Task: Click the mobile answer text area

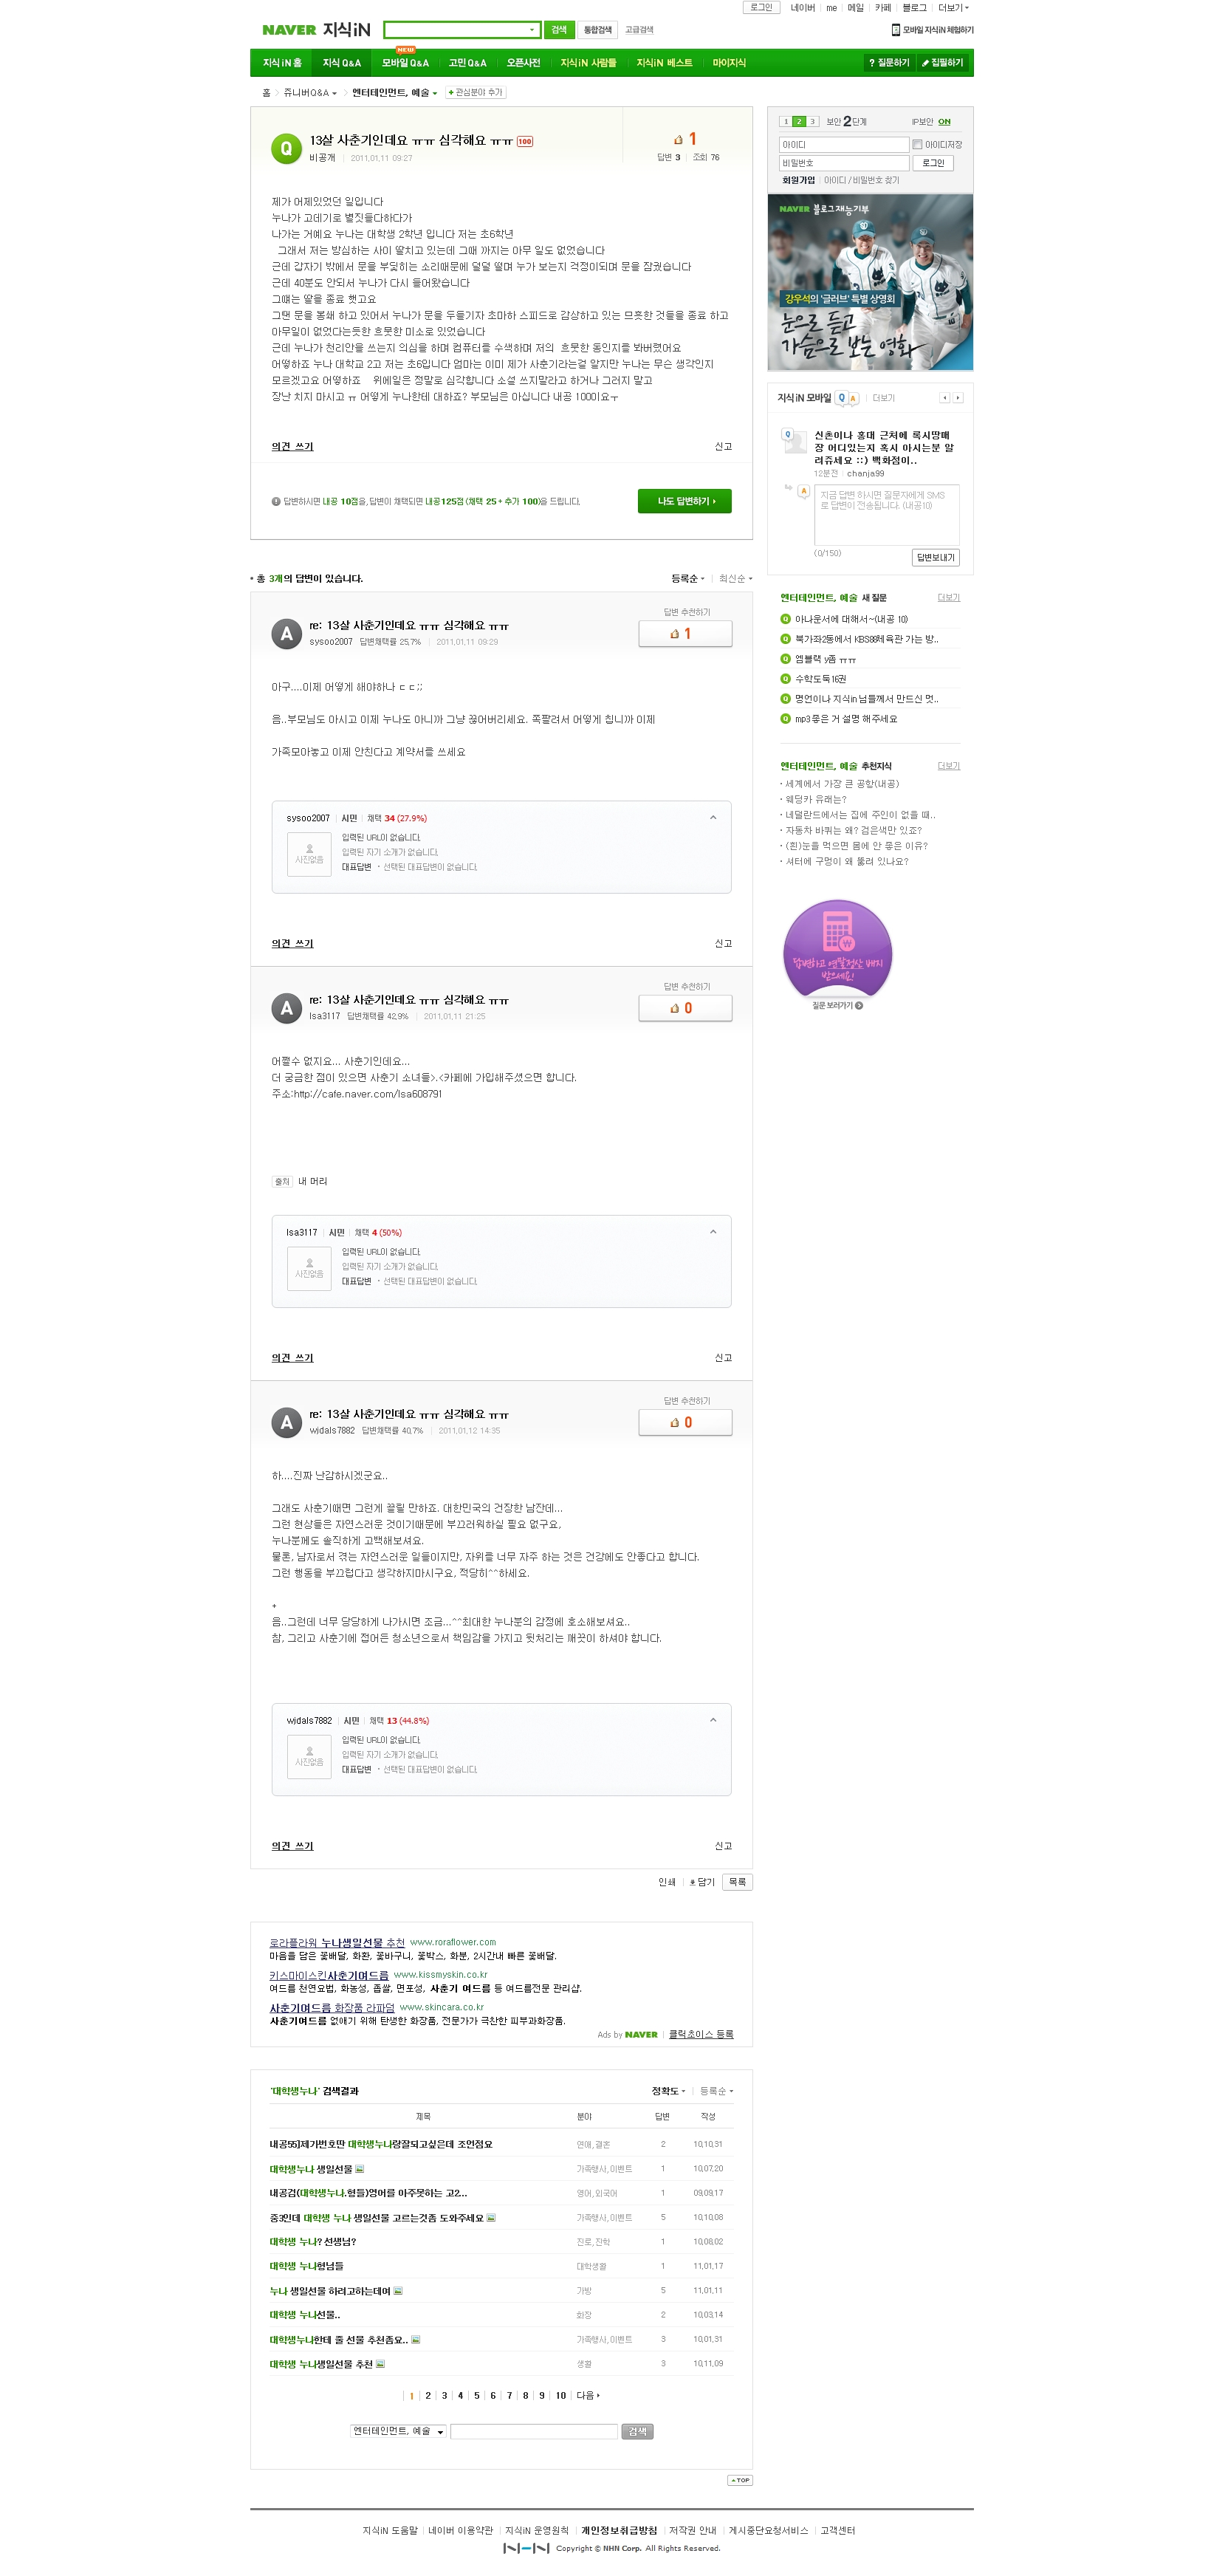Action: (886, 515)
